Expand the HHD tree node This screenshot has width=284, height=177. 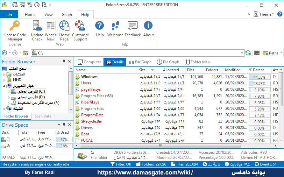pyautogui.click(x=4, y=80)
